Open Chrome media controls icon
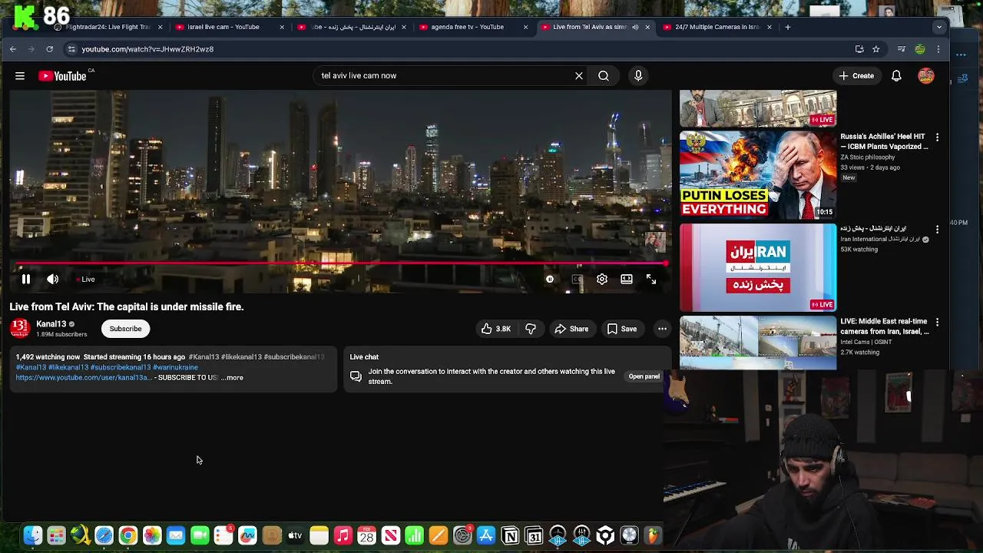 (901, 49)
